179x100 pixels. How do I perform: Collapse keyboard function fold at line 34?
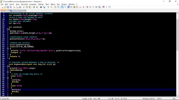8,66
